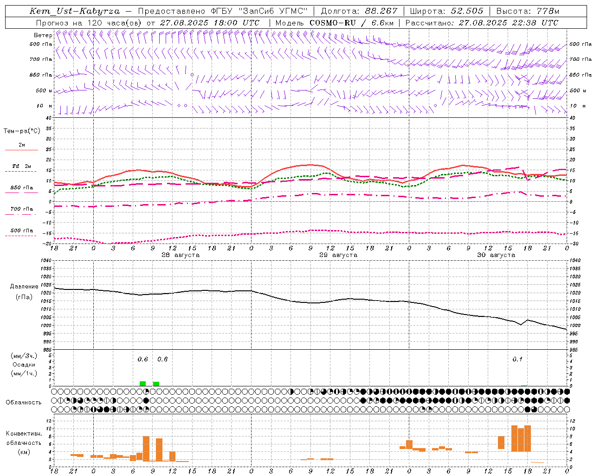Viewport: 594px width, 475px height.
Task: Click the 2м temperature legend label
Action: coord(22,145)
